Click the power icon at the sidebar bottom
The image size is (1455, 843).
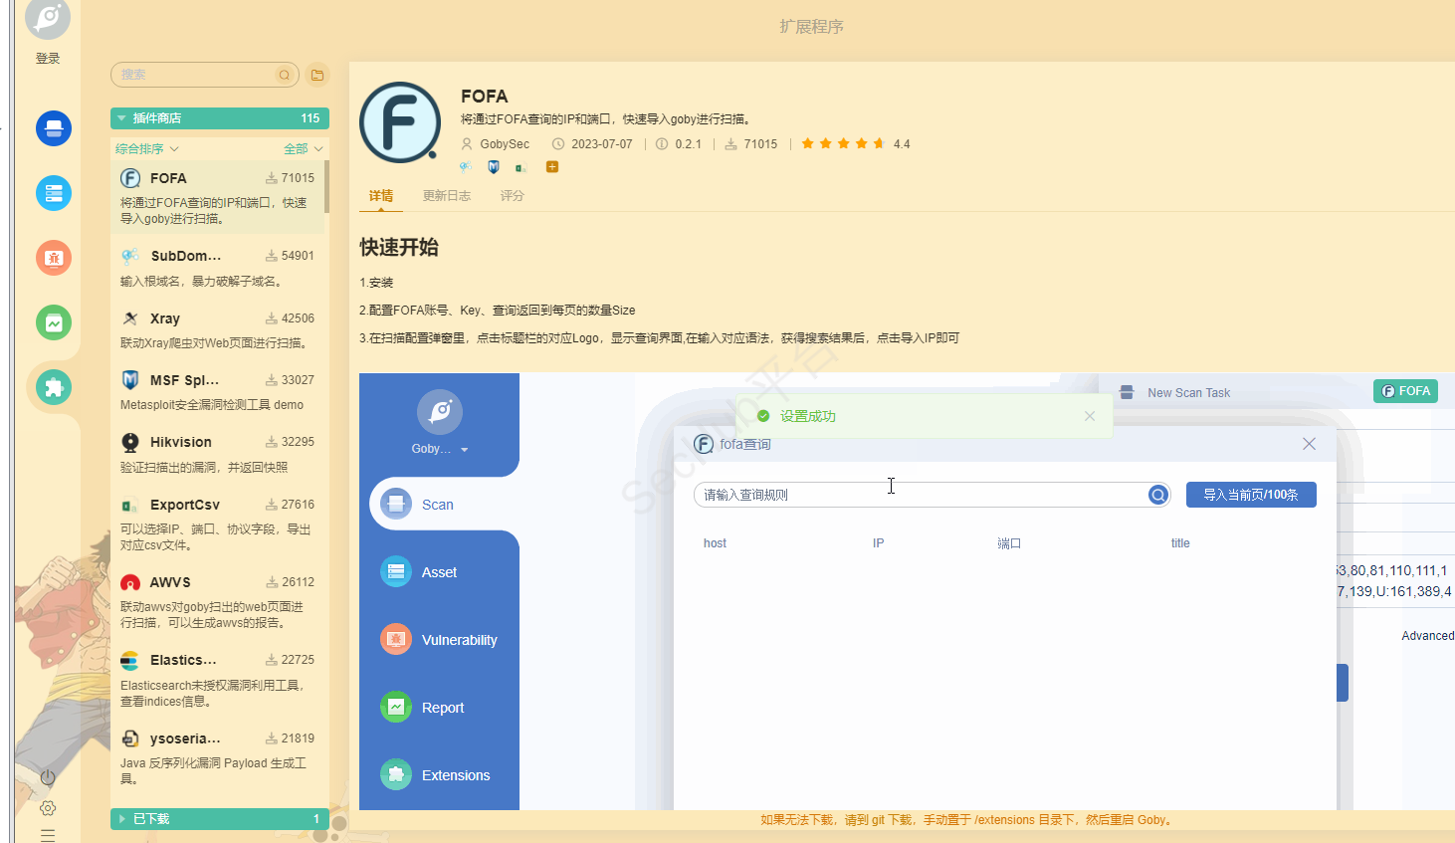pos(48,777)
